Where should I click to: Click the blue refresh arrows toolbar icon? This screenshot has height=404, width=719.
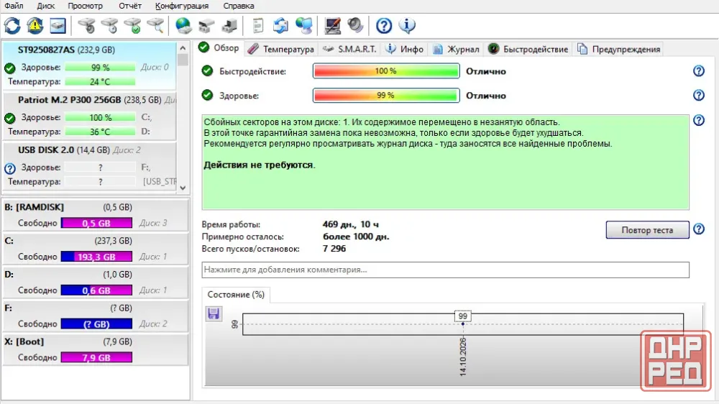coord(12,26)
